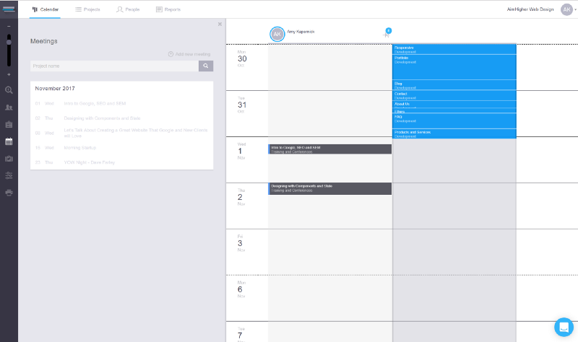This screenshot has height=342, width=578.
Task: Switch to the Projects tab
Action: 87,9
